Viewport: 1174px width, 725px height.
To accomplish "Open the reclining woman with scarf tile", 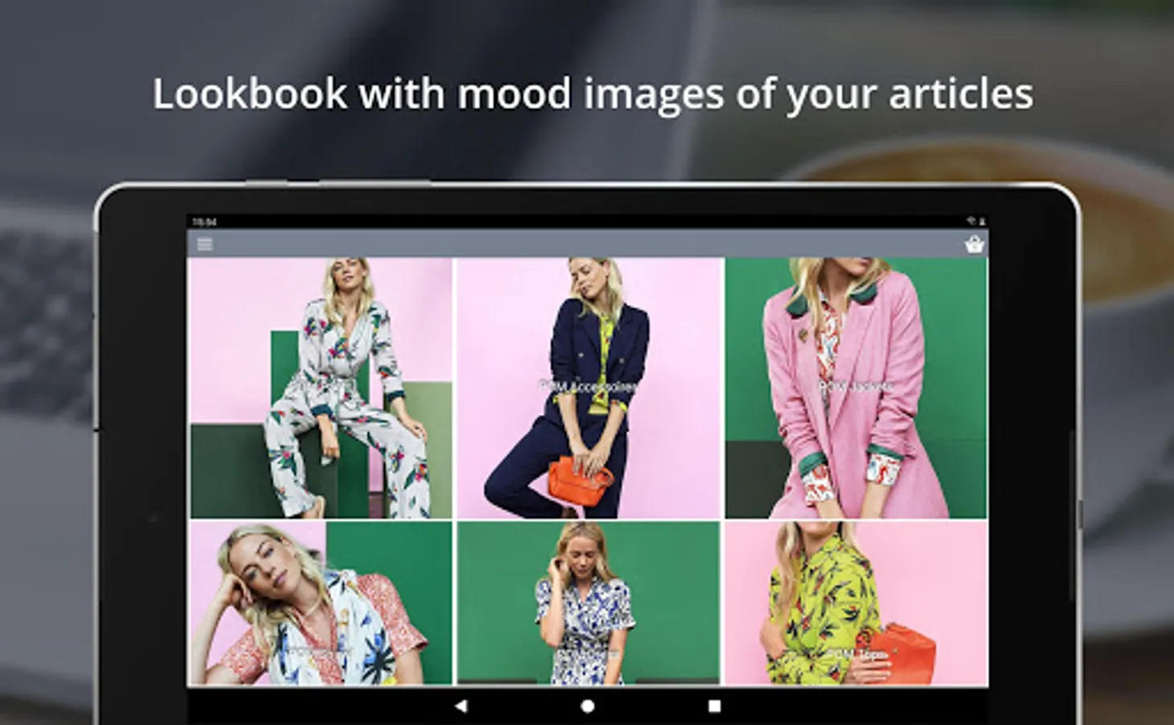I will (x=320, y=603).
